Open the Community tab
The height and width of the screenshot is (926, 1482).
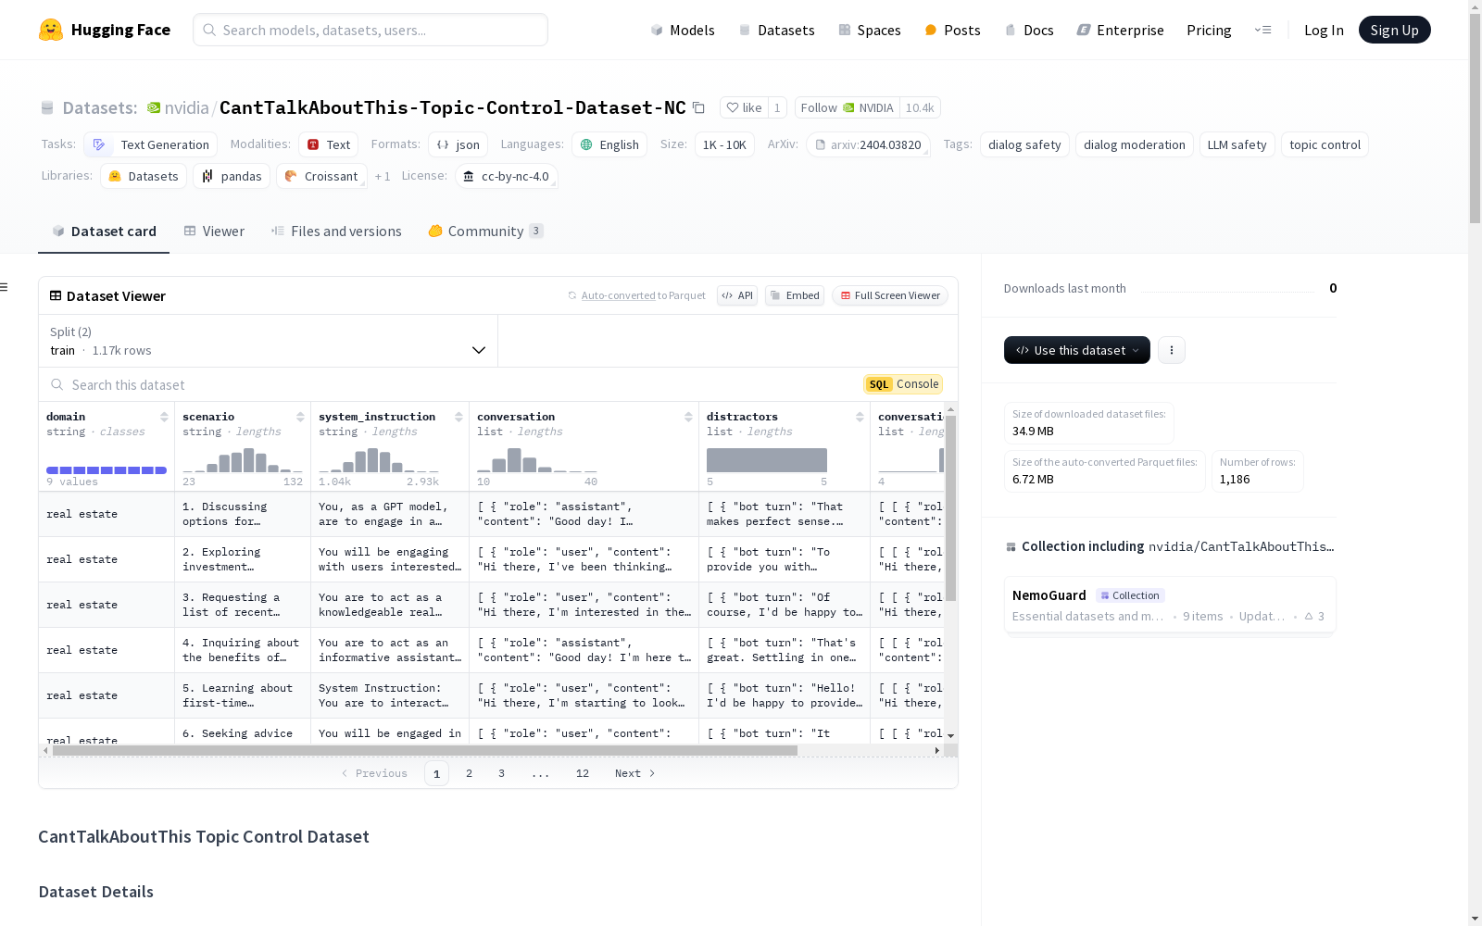click(486, 231)
